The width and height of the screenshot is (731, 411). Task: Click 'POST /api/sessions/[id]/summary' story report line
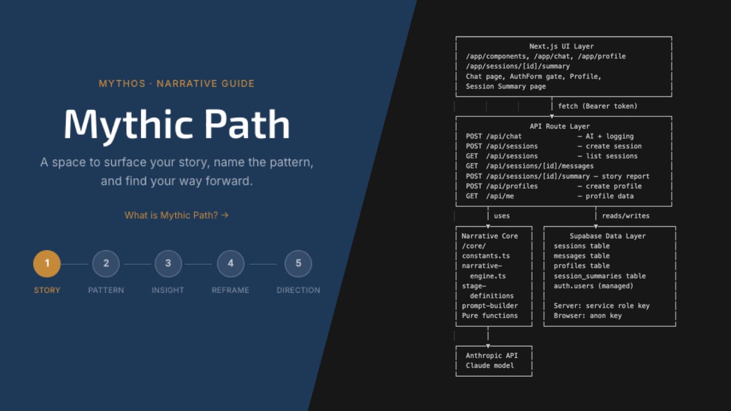[557, 176]
